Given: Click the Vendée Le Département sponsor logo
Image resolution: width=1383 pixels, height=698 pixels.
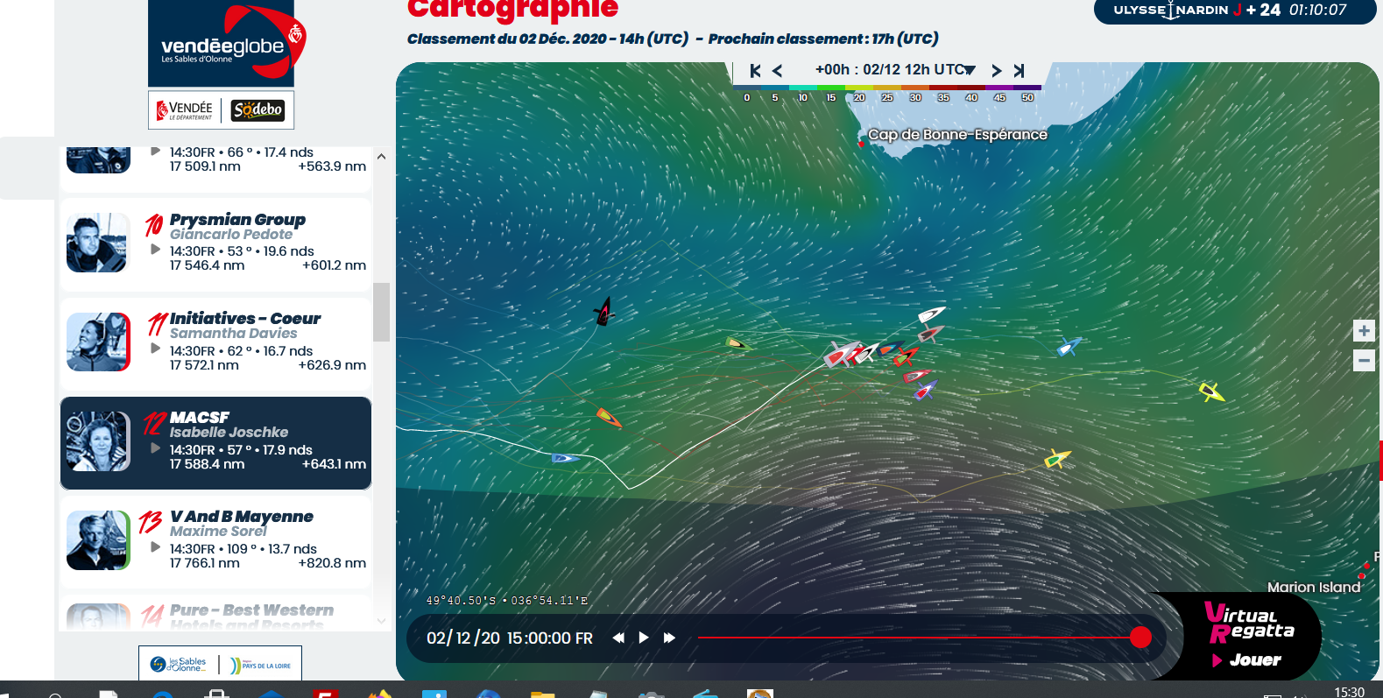Looking at the screenshot, I should point(185,110).
